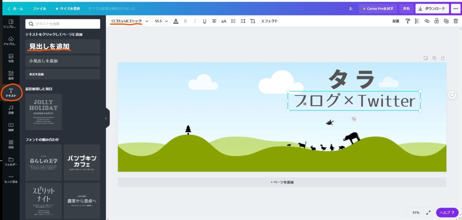Add body text with 本文を追加
Image resolution: width=462 pixels, height=220 pixels.
63,74
